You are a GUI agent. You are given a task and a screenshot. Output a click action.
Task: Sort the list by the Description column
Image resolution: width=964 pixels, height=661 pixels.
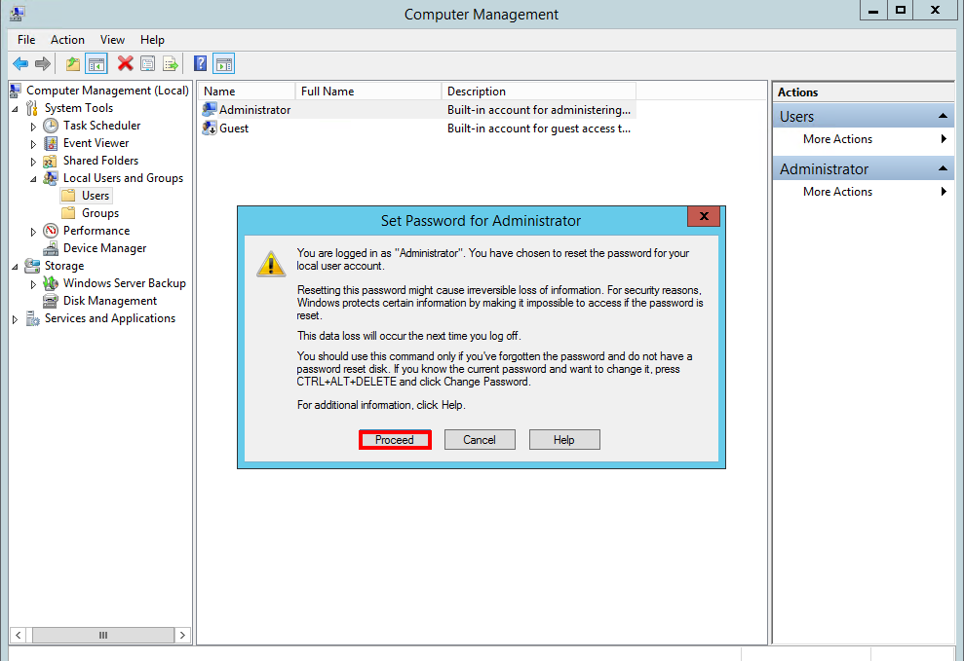tap(539, 92)
